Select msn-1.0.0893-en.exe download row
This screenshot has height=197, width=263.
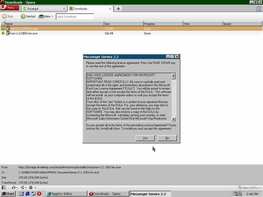131,33
